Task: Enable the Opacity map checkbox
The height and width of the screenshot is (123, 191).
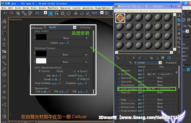Action: 119,92
